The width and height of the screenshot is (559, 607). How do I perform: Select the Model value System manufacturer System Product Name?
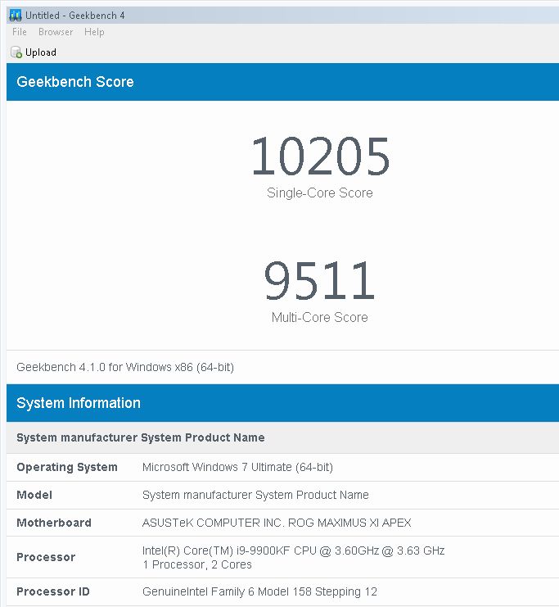[x=255, y=495]
